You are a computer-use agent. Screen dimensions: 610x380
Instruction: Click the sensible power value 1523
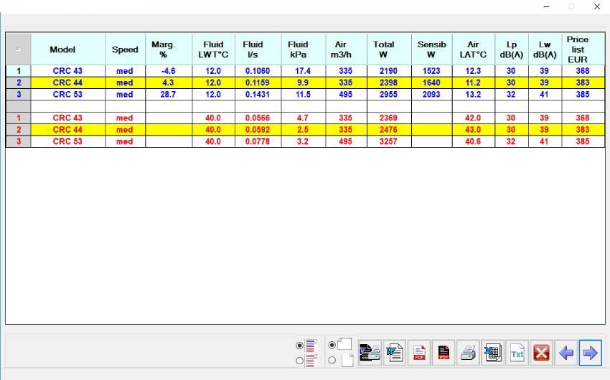click(431, 71)
